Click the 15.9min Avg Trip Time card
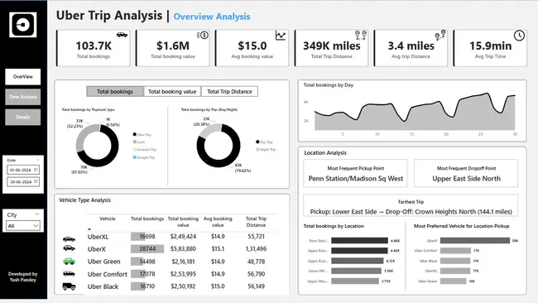538x303 pixels. (490, 48)
